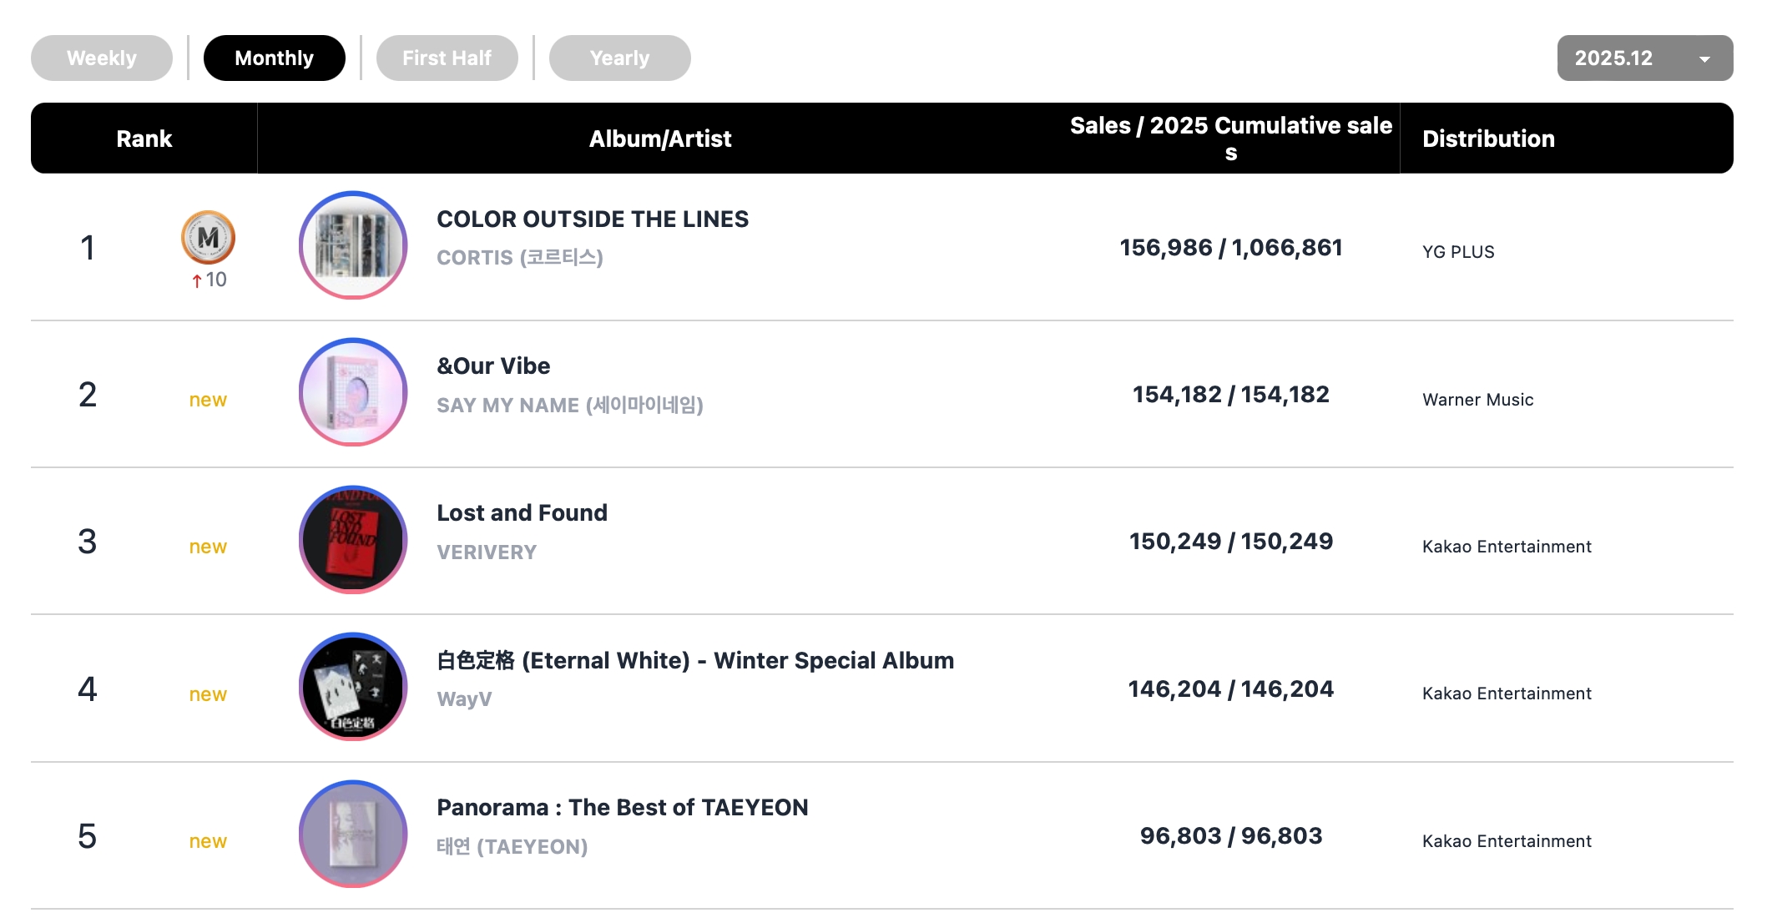Click the rank-up arrow under rank 1
This screenshot has height=923, width=1767.
197,280
